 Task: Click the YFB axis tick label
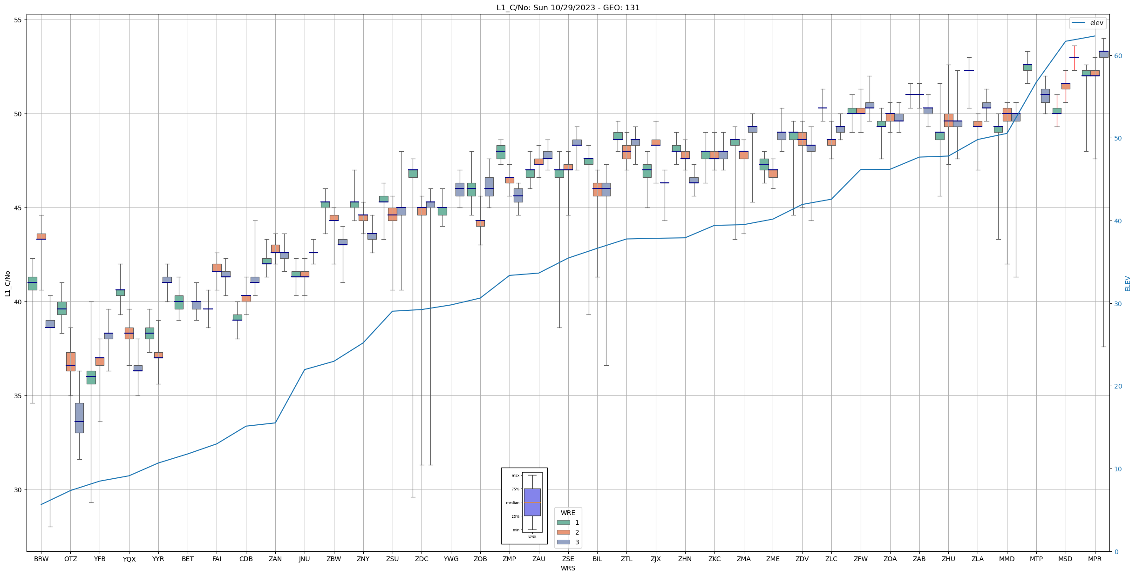[x=100, y=559]
